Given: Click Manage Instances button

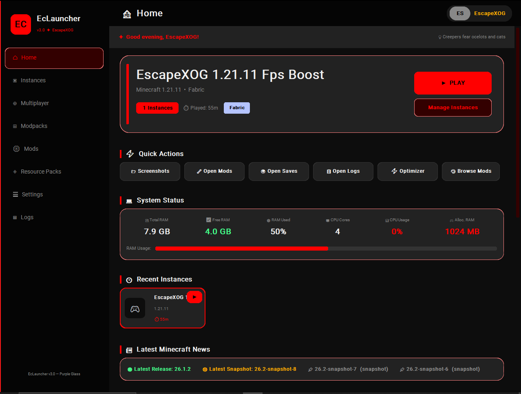Looking at the screenshot, I should (453, 108).
